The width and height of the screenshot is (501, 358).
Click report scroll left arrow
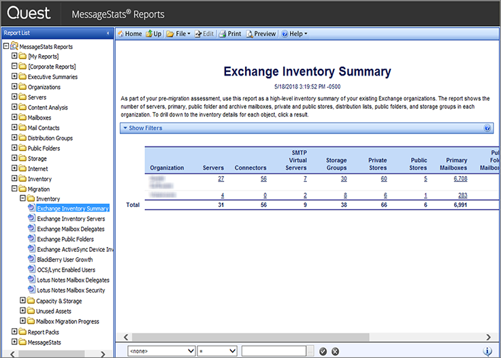click(x=126, y=338)
